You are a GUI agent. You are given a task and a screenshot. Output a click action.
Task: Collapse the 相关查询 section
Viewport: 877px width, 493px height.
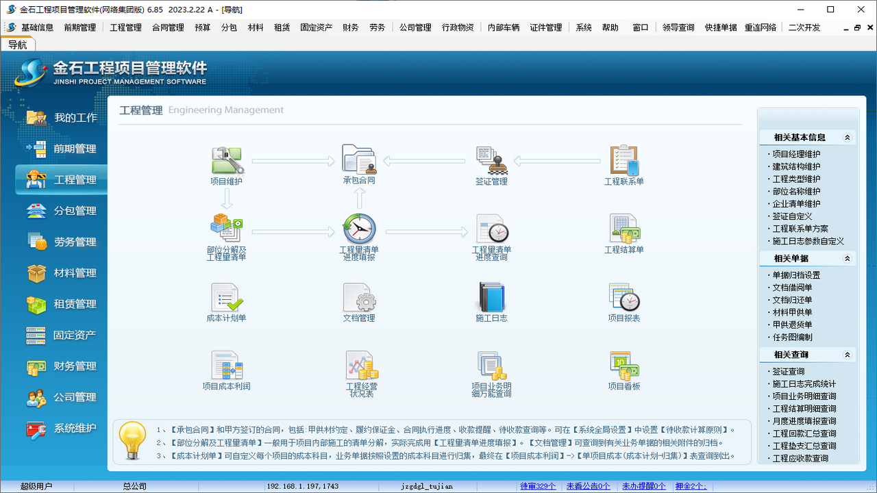[x=847, y=355]
